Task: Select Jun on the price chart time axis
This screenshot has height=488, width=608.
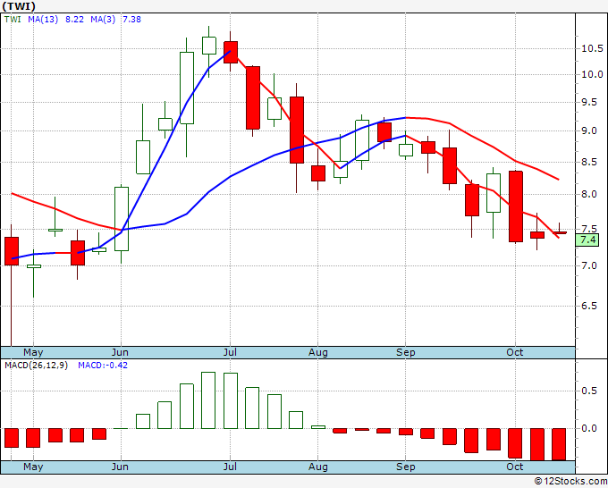Action: tap(120, 353)
